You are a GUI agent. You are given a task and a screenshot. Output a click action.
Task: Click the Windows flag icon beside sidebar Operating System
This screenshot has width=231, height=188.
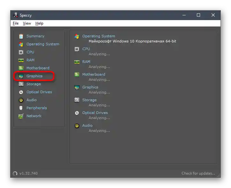(21, 44)
